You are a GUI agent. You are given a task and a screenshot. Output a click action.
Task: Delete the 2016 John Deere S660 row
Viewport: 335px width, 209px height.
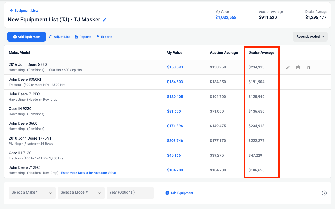(x=309, y=67)
